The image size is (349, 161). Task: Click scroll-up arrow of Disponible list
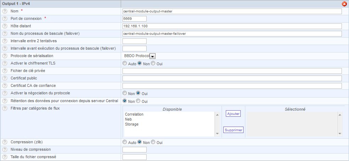click(x=217, y=115)
